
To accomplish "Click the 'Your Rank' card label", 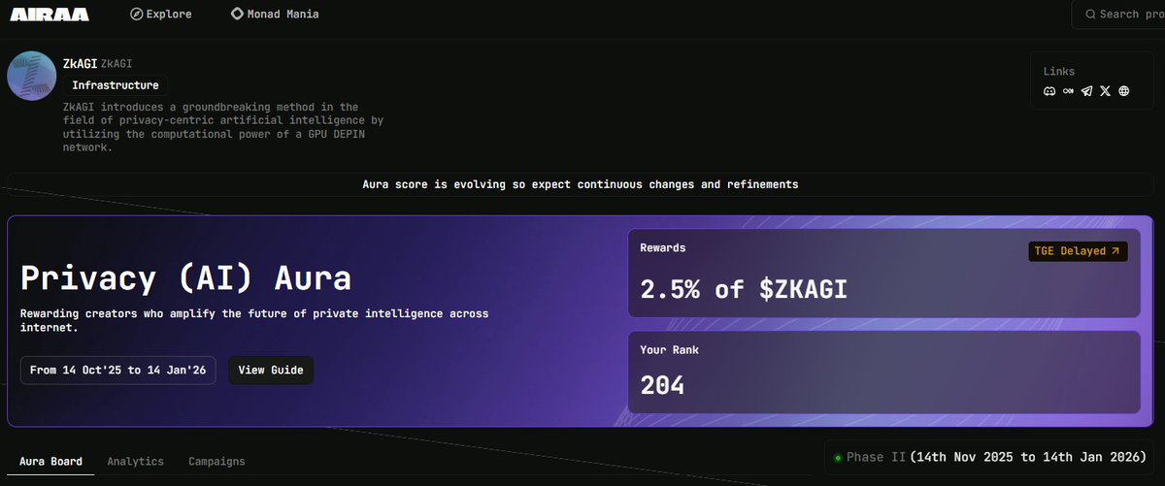I will [669, 349].
